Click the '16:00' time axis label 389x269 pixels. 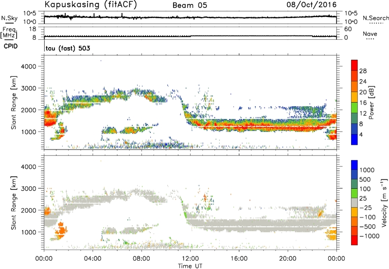[239, 259]
